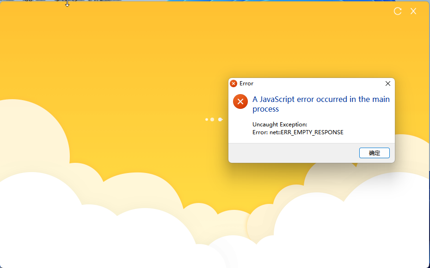Image resolution: width=430 pixels, height=268 pixels.
Task: Click the 'Uncaught Exception:' text line
Action: 280,125
